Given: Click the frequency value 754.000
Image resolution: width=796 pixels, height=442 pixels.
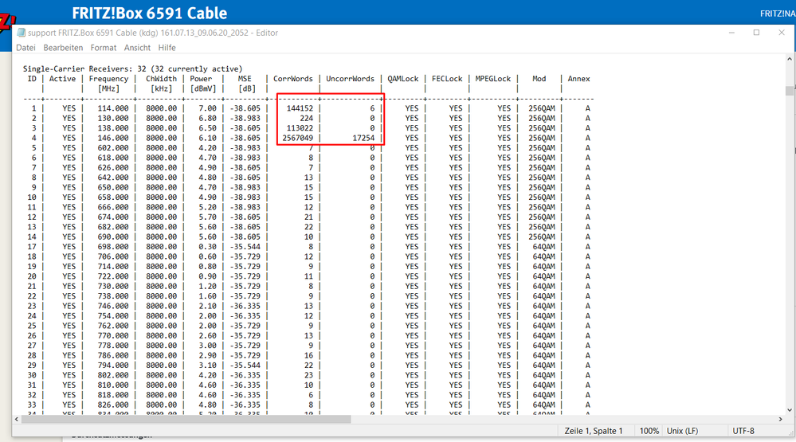Looking at the screenshot, I should 113,315.
